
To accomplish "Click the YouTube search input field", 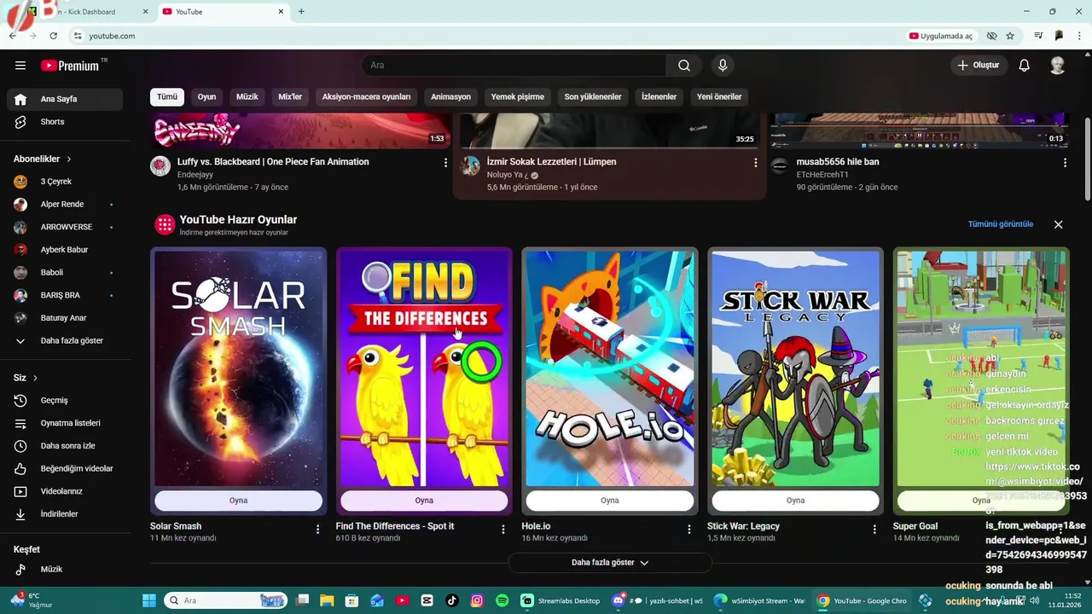I will point(514,66).
